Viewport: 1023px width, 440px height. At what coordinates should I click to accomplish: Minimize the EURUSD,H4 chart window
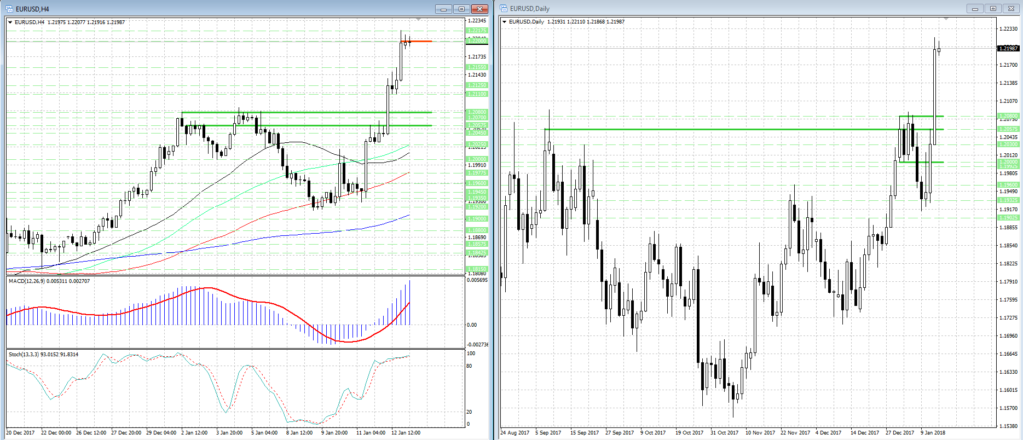click(x=443, y=9)
